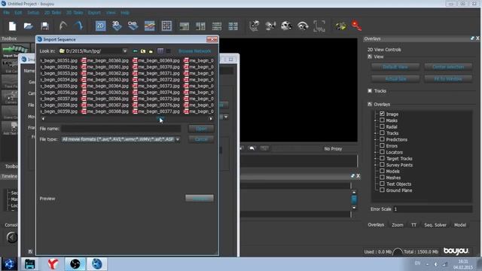The height and width of the screenshot is (271, 482).
Task: Enable the Meshes overlay checkbox
Action: coord(382,178)
